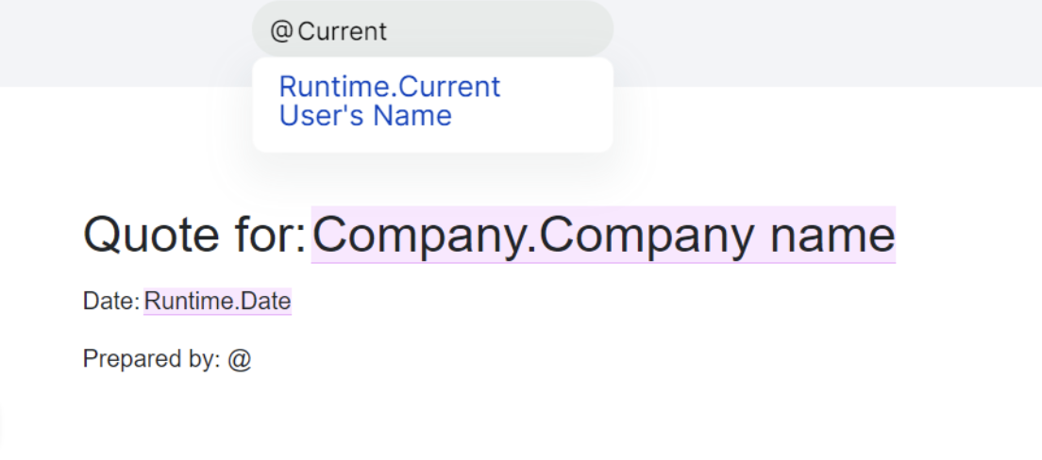Click the Date: label text
This screenshot has height=460, width=1042.
(x=111, y=302)
